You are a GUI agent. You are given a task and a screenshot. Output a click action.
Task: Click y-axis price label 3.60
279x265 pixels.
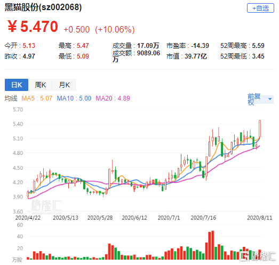[x=18, y=212]
